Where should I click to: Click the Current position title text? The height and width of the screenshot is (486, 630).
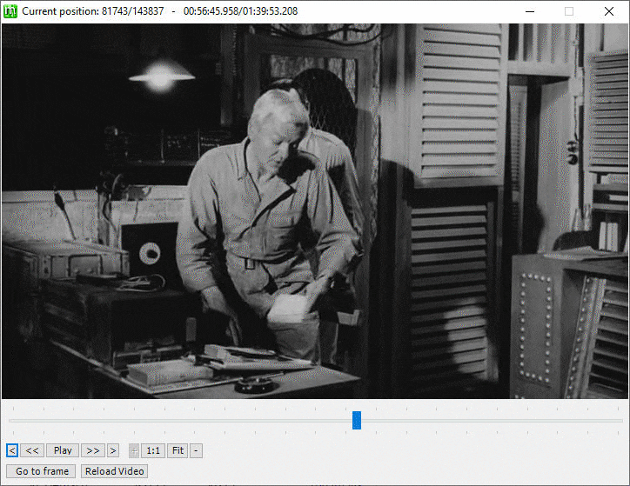[160, 11]
